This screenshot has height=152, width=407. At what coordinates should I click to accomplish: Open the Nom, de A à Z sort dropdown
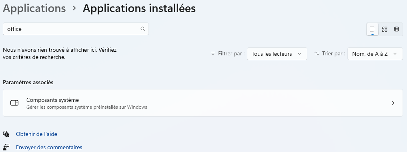[x=375, y=54]
